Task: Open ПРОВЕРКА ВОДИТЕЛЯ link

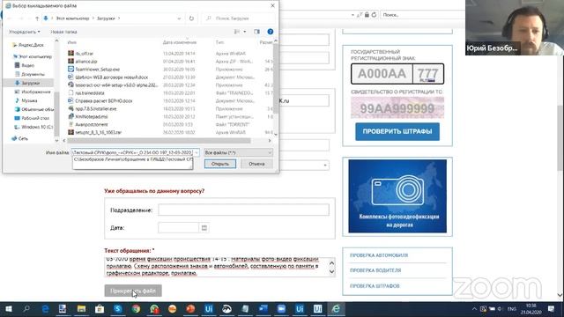Action: 375,270
